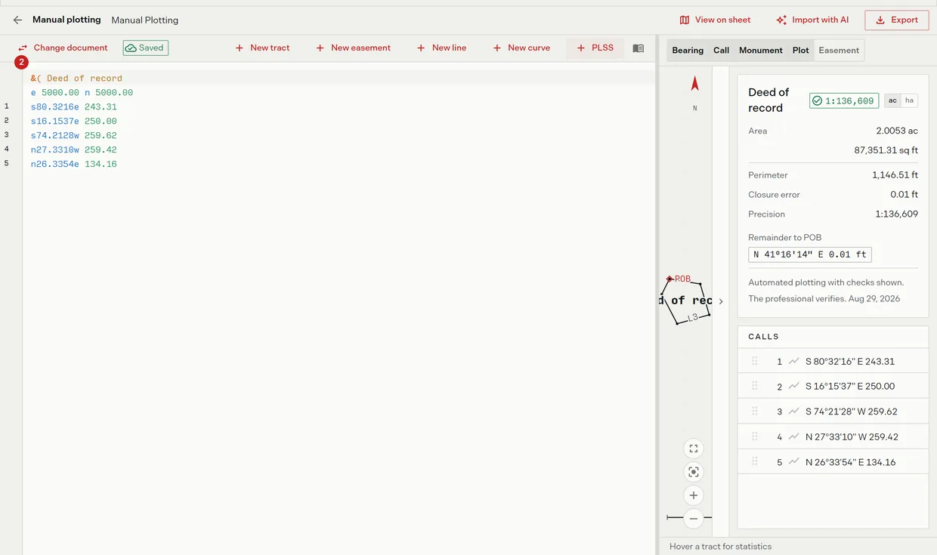The width and height of the screenshot is (937, 555).
Task: Click the '87,351.31 sq ft' value
Action: [886, 150]
